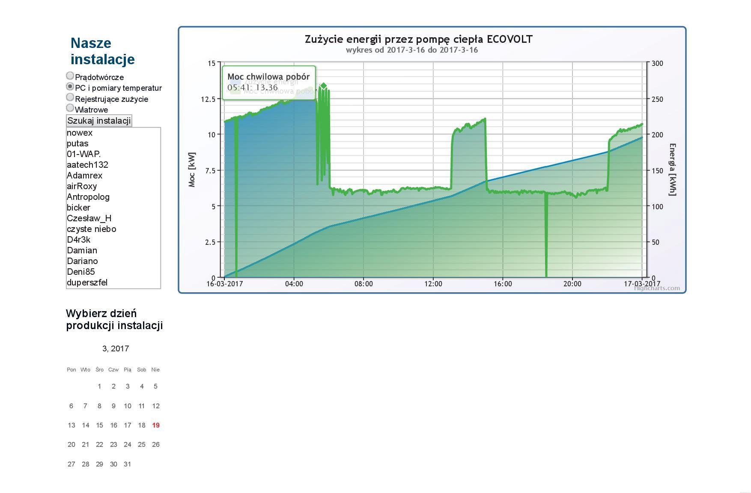Pick Adamrex from the list
The image size is (751, 493).
113,175
